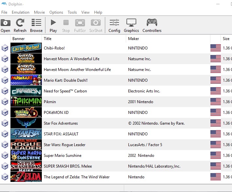Click the Size column header
Screen dimensions: 232x192
(x=226, y=39)
